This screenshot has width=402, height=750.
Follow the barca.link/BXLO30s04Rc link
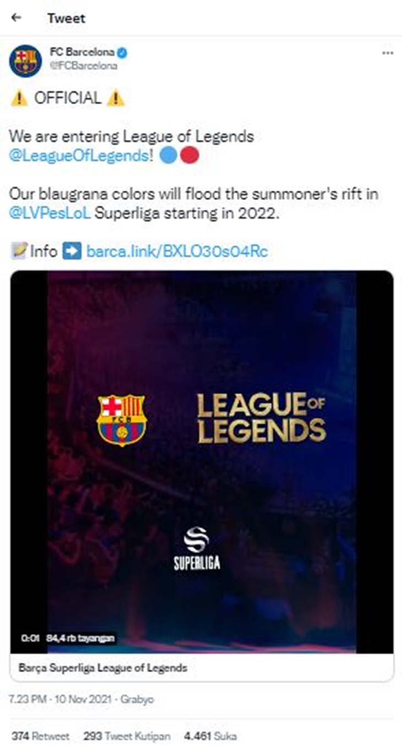click(x=177, y=251)
